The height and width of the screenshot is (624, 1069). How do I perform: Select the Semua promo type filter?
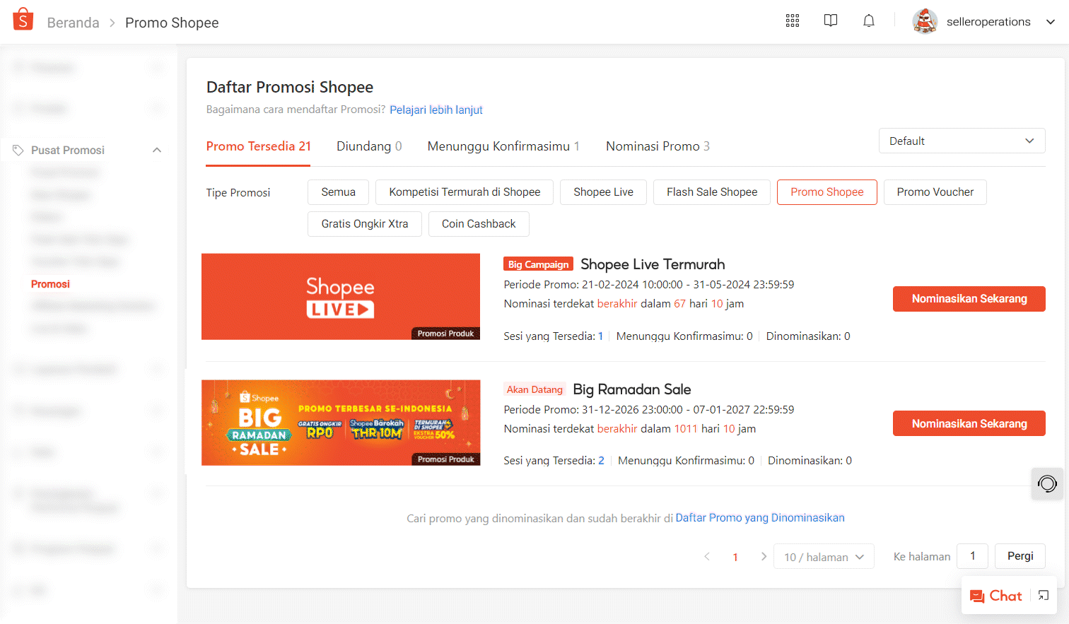(x=338, y=192)
